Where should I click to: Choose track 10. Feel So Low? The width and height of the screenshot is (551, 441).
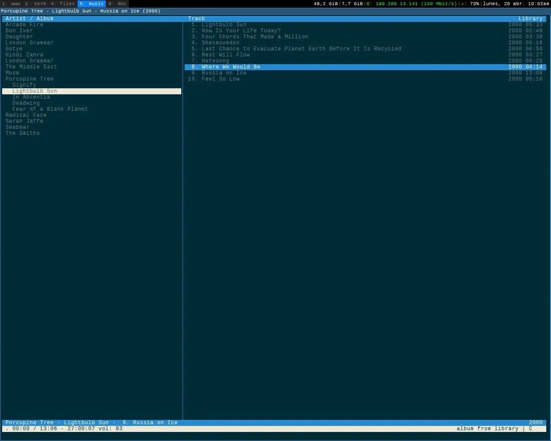click(365, 79)
